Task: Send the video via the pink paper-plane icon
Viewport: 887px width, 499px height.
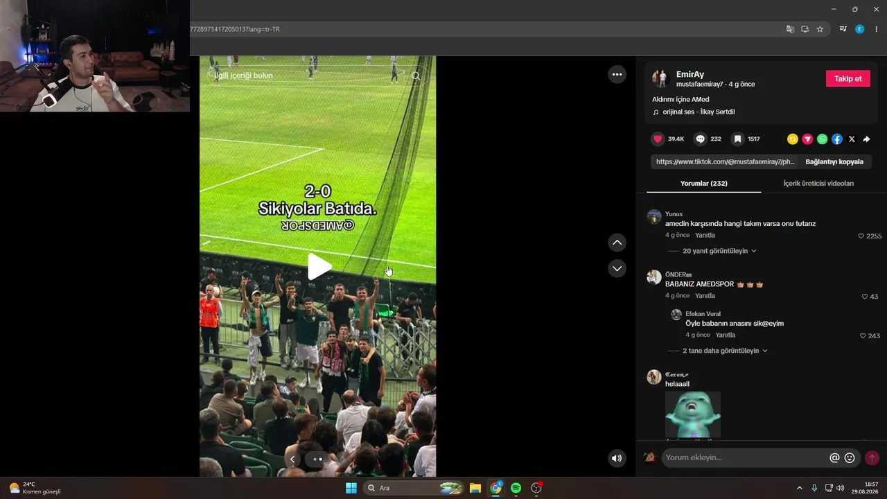Action: [x=807, y=139]
